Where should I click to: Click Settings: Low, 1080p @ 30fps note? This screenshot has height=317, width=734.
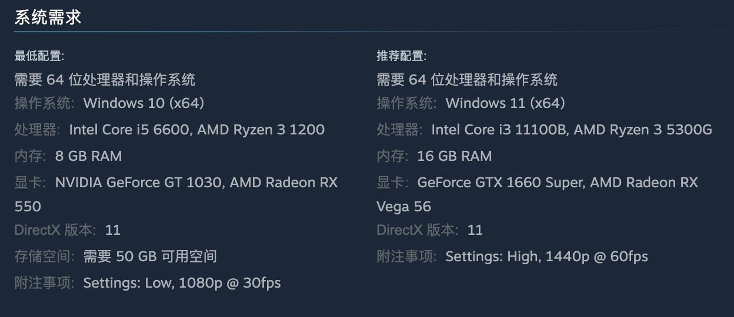pyautogui.click(x=182, y=283)
